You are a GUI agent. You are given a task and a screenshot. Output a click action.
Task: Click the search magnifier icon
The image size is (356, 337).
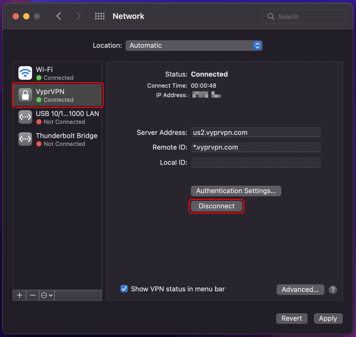click(271, 16)
